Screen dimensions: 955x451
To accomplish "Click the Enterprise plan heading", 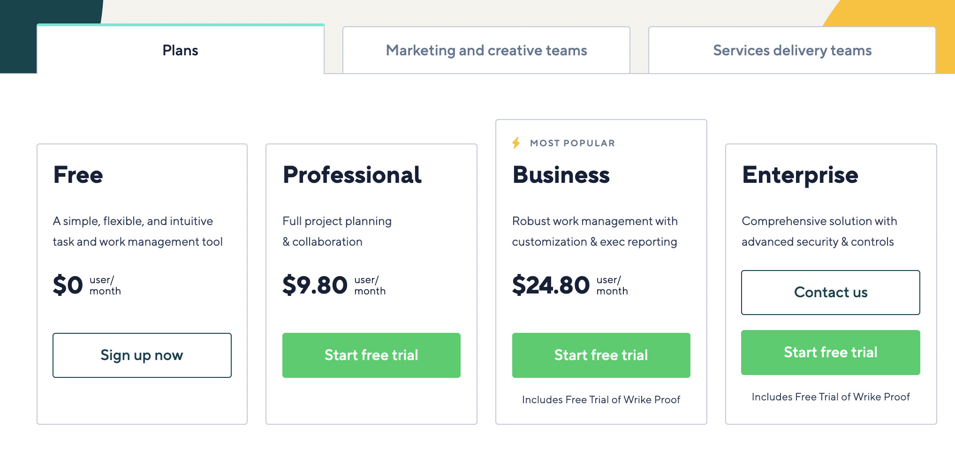I will [800, 175].
